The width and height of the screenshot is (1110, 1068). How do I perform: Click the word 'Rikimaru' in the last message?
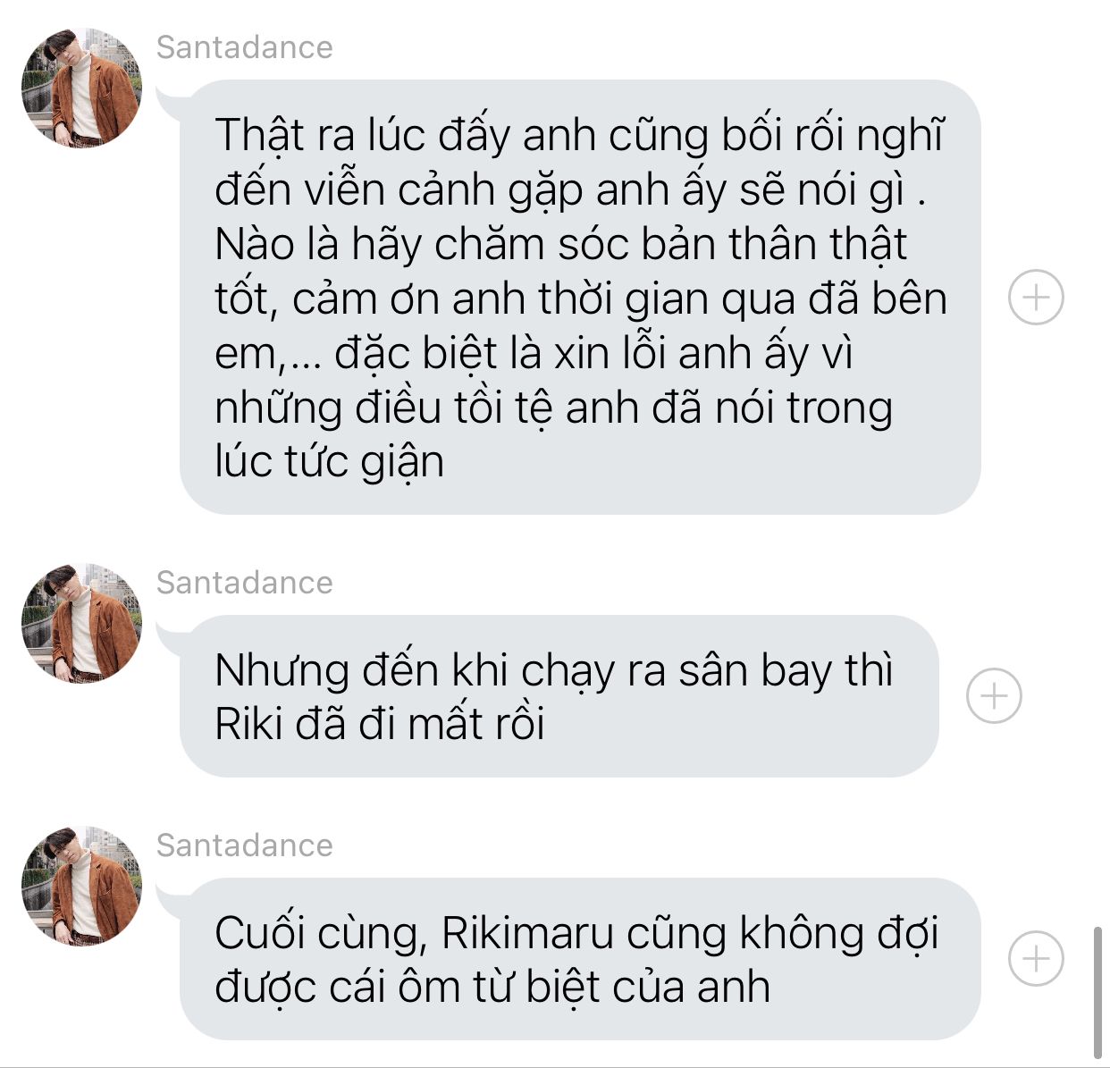click(x=527, y=933)
